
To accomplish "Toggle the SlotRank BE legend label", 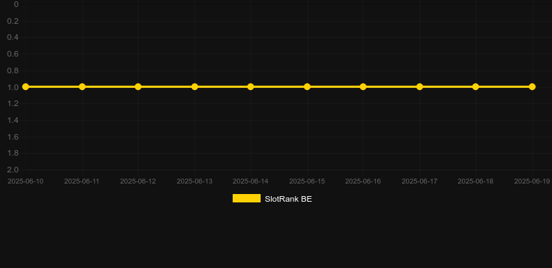I will point(289,199).
